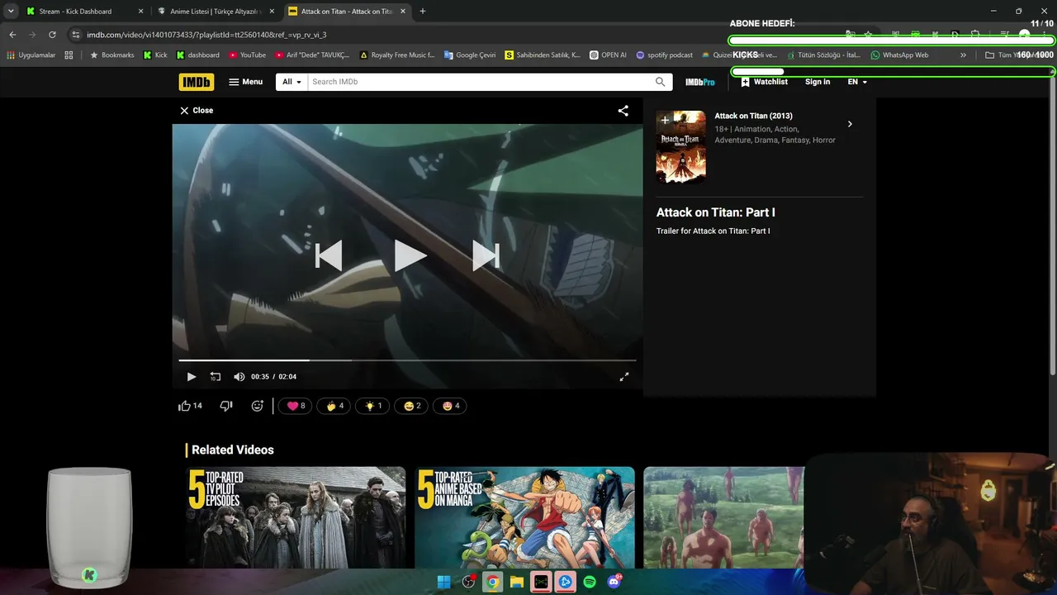
Task: Click the address bar URL
Action: pos(206,35)
